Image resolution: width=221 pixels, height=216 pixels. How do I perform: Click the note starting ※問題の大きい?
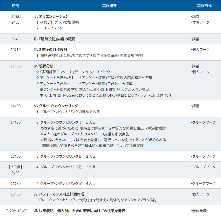click(x=103, y=140)
